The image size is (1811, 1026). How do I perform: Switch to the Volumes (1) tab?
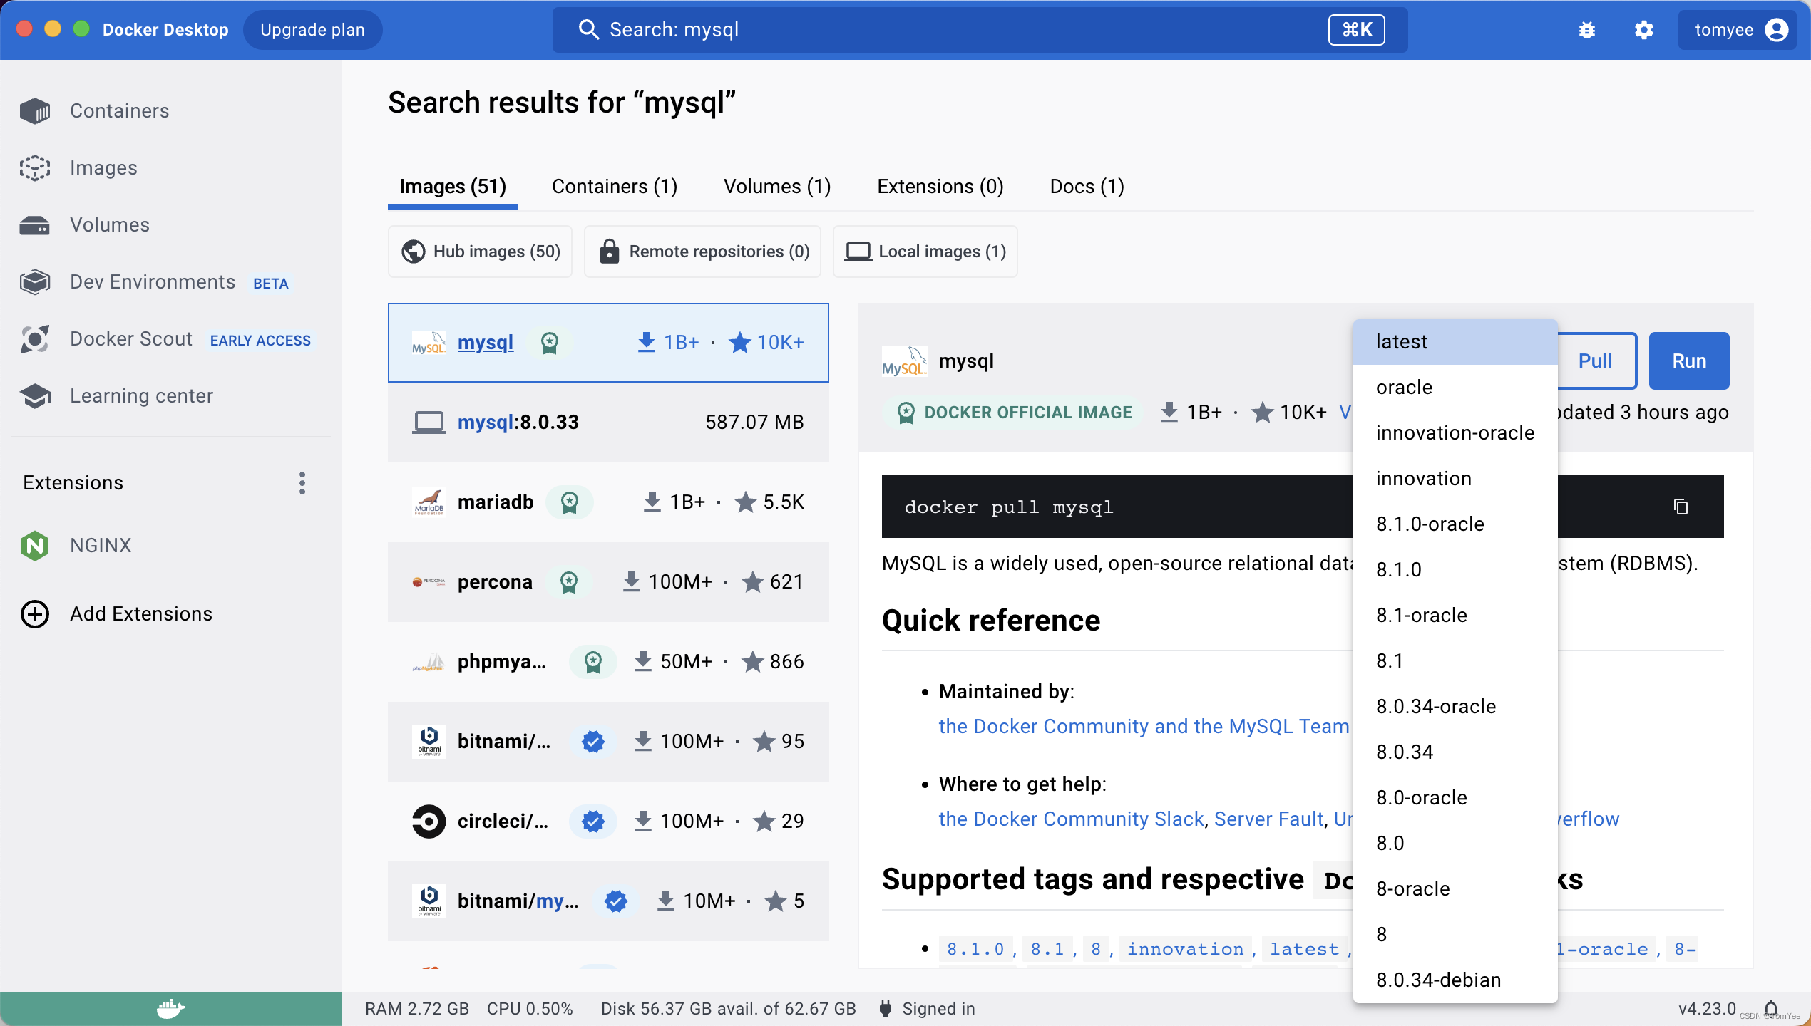[x=777, y=187]
